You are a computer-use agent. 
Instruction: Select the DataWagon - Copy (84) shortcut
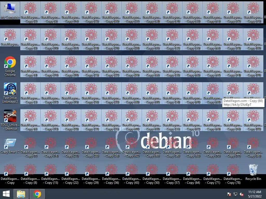[x=253, y=147]
